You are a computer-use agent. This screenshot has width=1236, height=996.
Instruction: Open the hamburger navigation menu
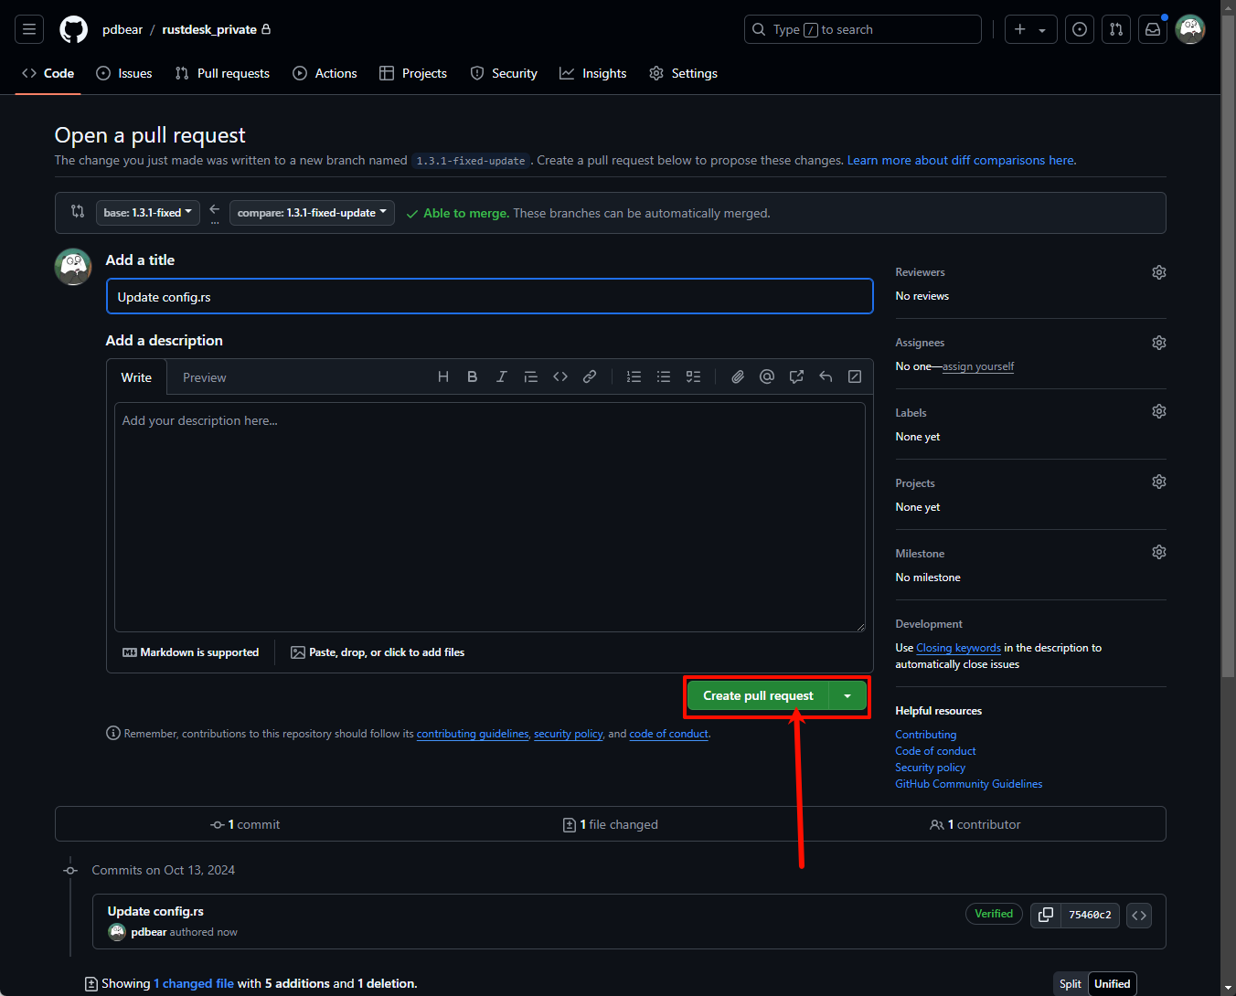[x=29, y=29]
